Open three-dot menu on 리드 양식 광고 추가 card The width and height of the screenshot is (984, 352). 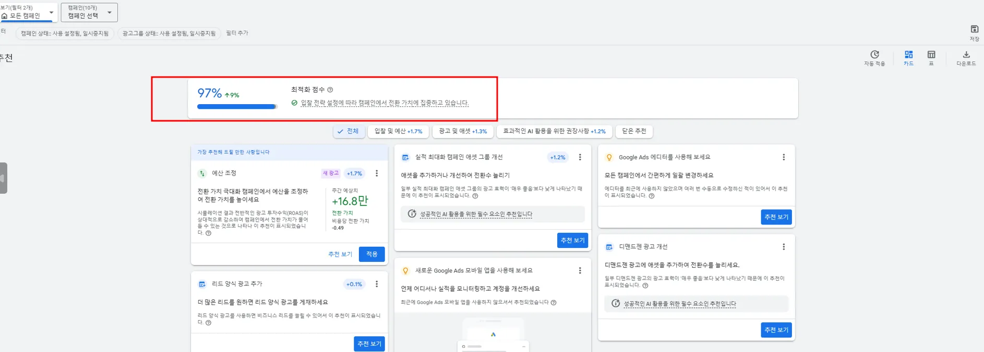(377, 284)
